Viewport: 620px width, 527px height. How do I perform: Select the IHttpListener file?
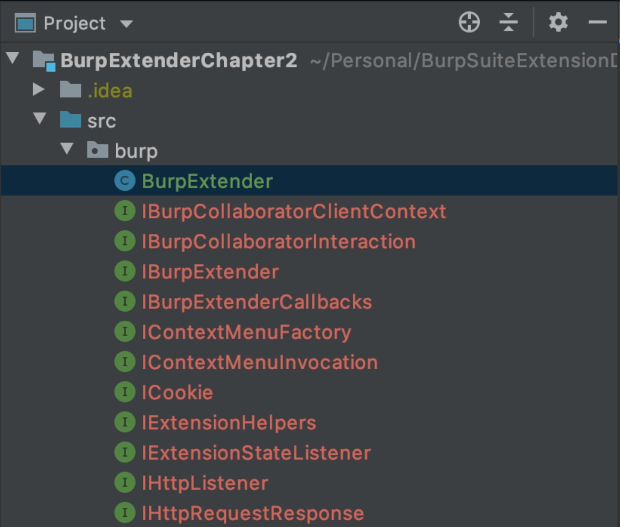pos(205,483)
